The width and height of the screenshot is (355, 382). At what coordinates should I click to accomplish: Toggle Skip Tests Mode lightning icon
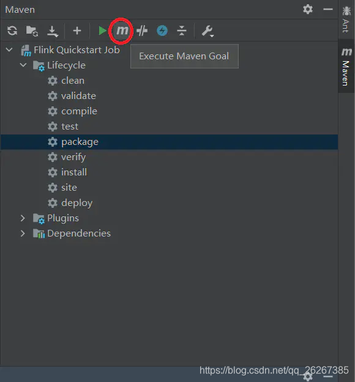click(x=162, y=31)
